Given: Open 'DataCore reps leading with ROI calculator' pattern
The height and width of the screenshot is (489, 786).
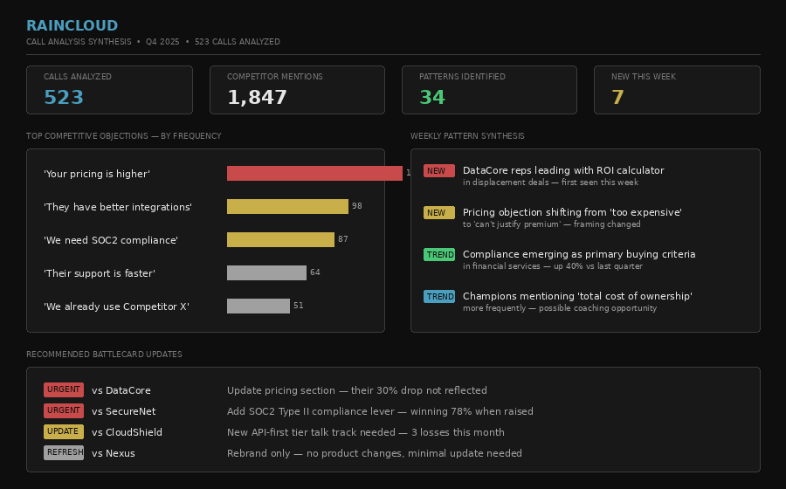Looking at the screenshot, I should [x=563, y=171].
